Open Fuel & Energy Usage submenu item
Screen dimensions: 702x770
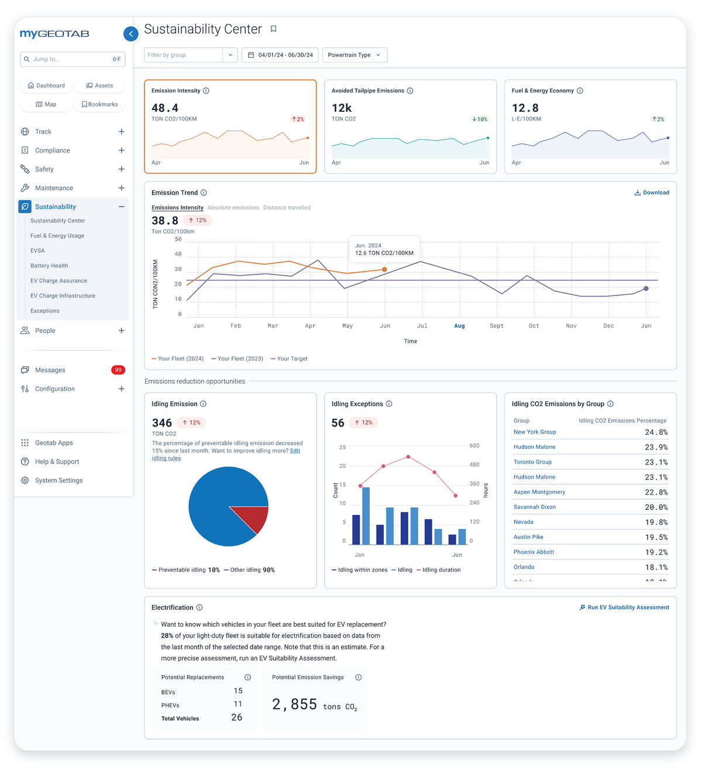pyautogui.click(x=57, y=236)
